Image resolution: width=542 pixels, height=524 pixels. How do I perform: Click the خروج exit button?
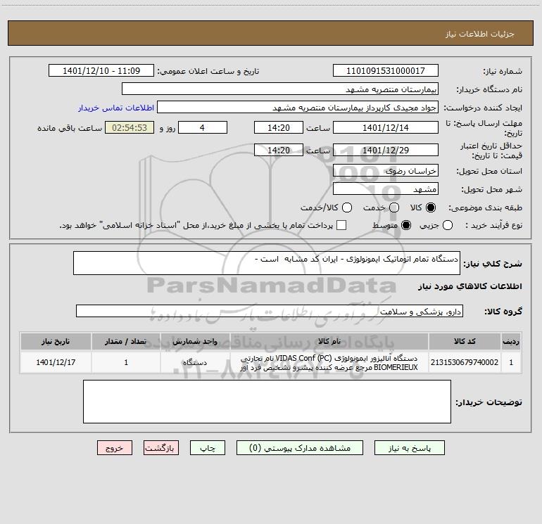tap(115, 448)
